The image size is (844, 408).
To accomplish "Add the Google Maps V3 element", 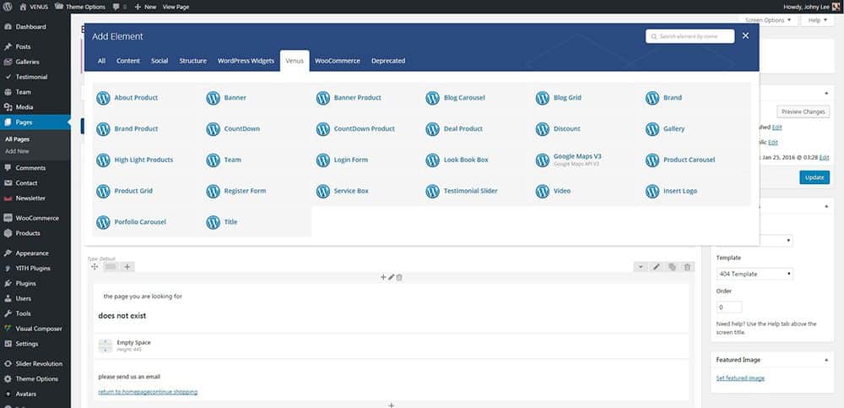I will click(587, 160).
